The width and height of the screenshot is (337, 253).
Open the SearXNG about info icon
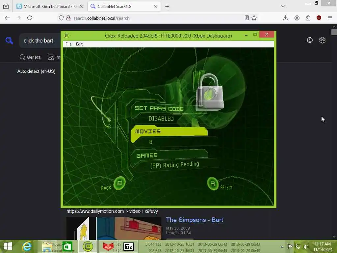[x=310, y=40]
